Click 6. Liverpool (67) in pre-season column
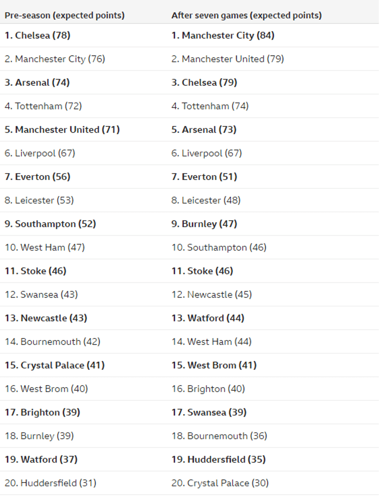The height and width of the screenshot is (496, 380). [x=40, y=153]
